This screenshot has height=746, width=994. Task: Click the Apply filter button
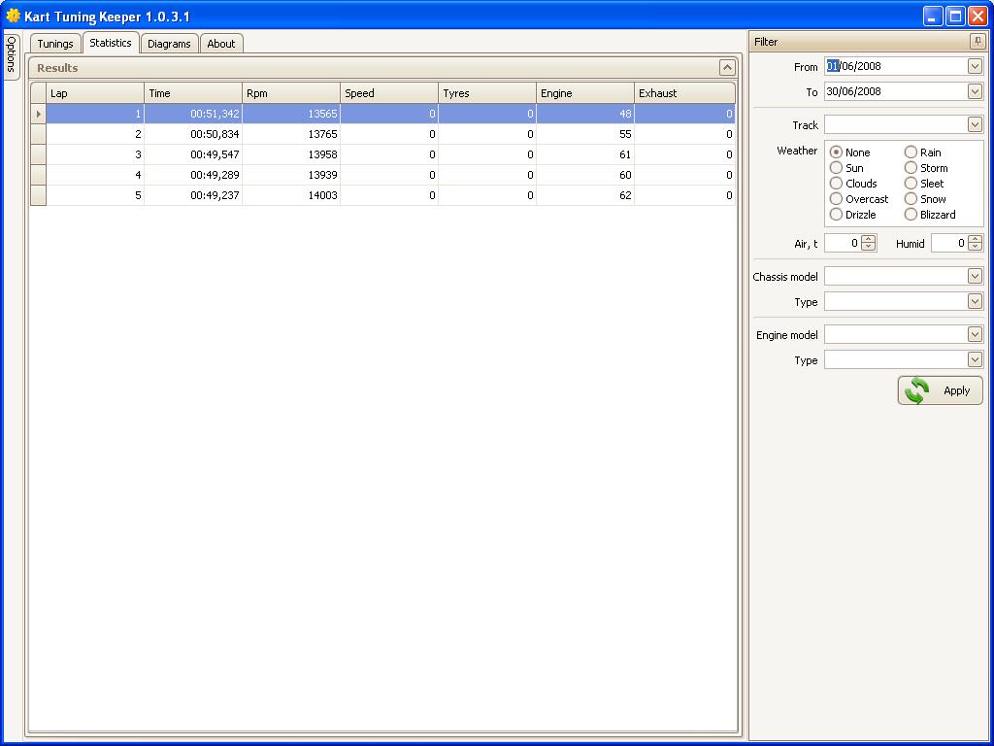(x=940, y=390)
